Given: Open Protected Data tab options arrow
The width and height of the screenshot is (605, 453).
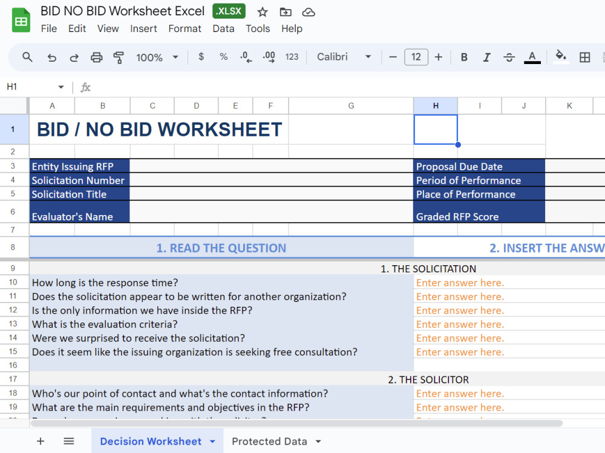Looking at the screenshot, I should (x=318, y=442).
